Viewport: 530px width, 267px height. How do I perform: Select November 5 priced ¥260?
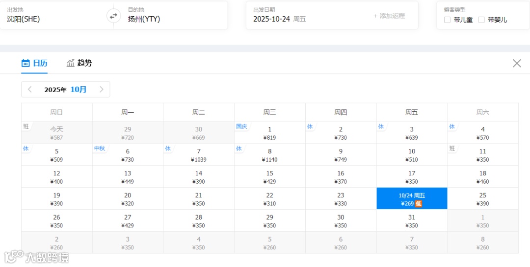pos(270,243)
